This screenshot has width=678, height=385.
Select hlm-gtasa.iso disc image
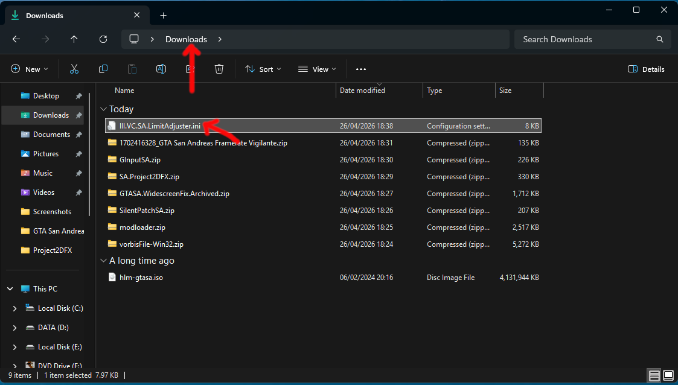[x=324, y=278]
